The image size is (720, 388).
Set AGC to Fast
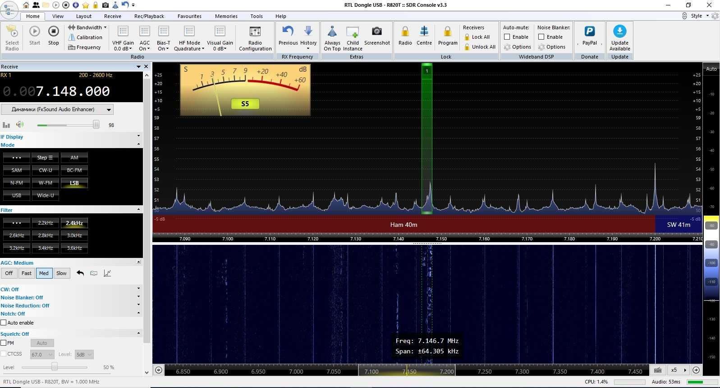pos(27,273)
